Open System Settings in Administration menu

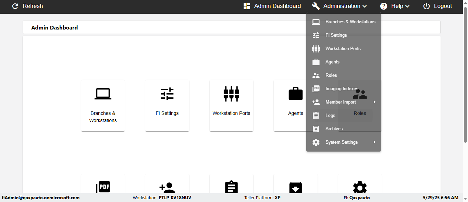pyautogui.click(x=344, y=142)
